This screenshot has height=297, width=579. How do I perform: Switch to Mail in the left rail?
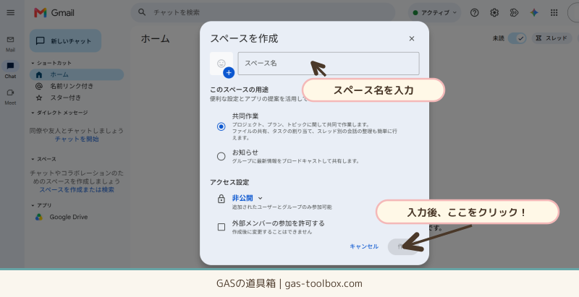point(10,43)
